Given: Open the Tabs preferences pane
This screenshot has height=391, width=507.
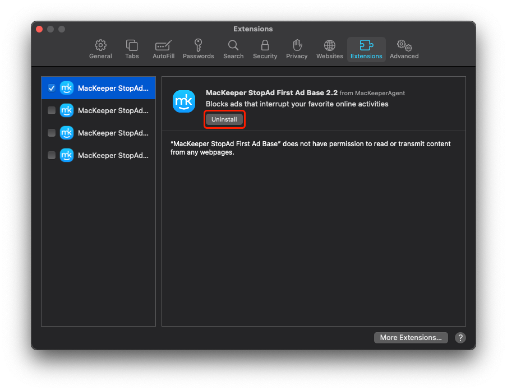Looking at the screenshot, I should pos(132,49).
